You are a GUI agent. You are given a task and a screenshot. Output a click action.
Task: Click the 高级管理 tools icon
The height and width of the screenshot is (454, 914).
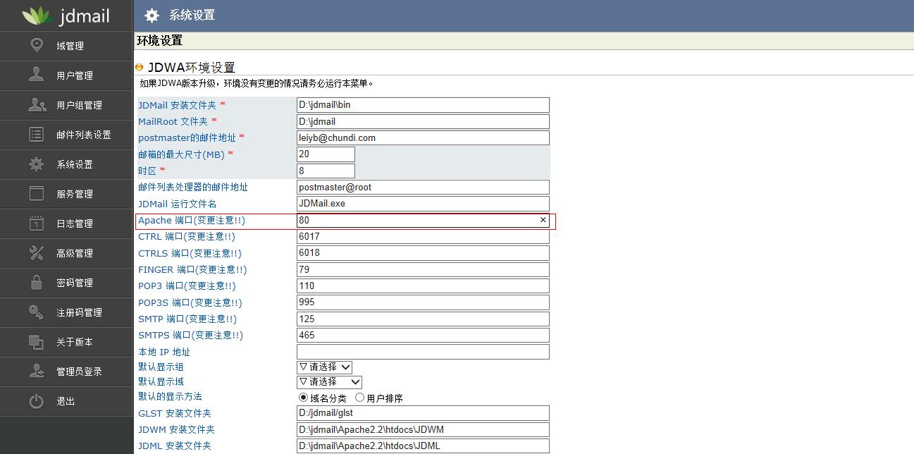click(37, 252)
